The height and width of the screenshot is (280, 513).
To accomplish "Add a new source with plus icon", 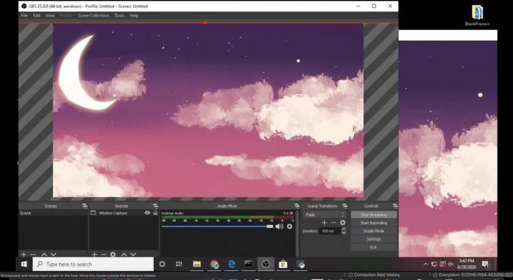I will [x=95, y=254].
